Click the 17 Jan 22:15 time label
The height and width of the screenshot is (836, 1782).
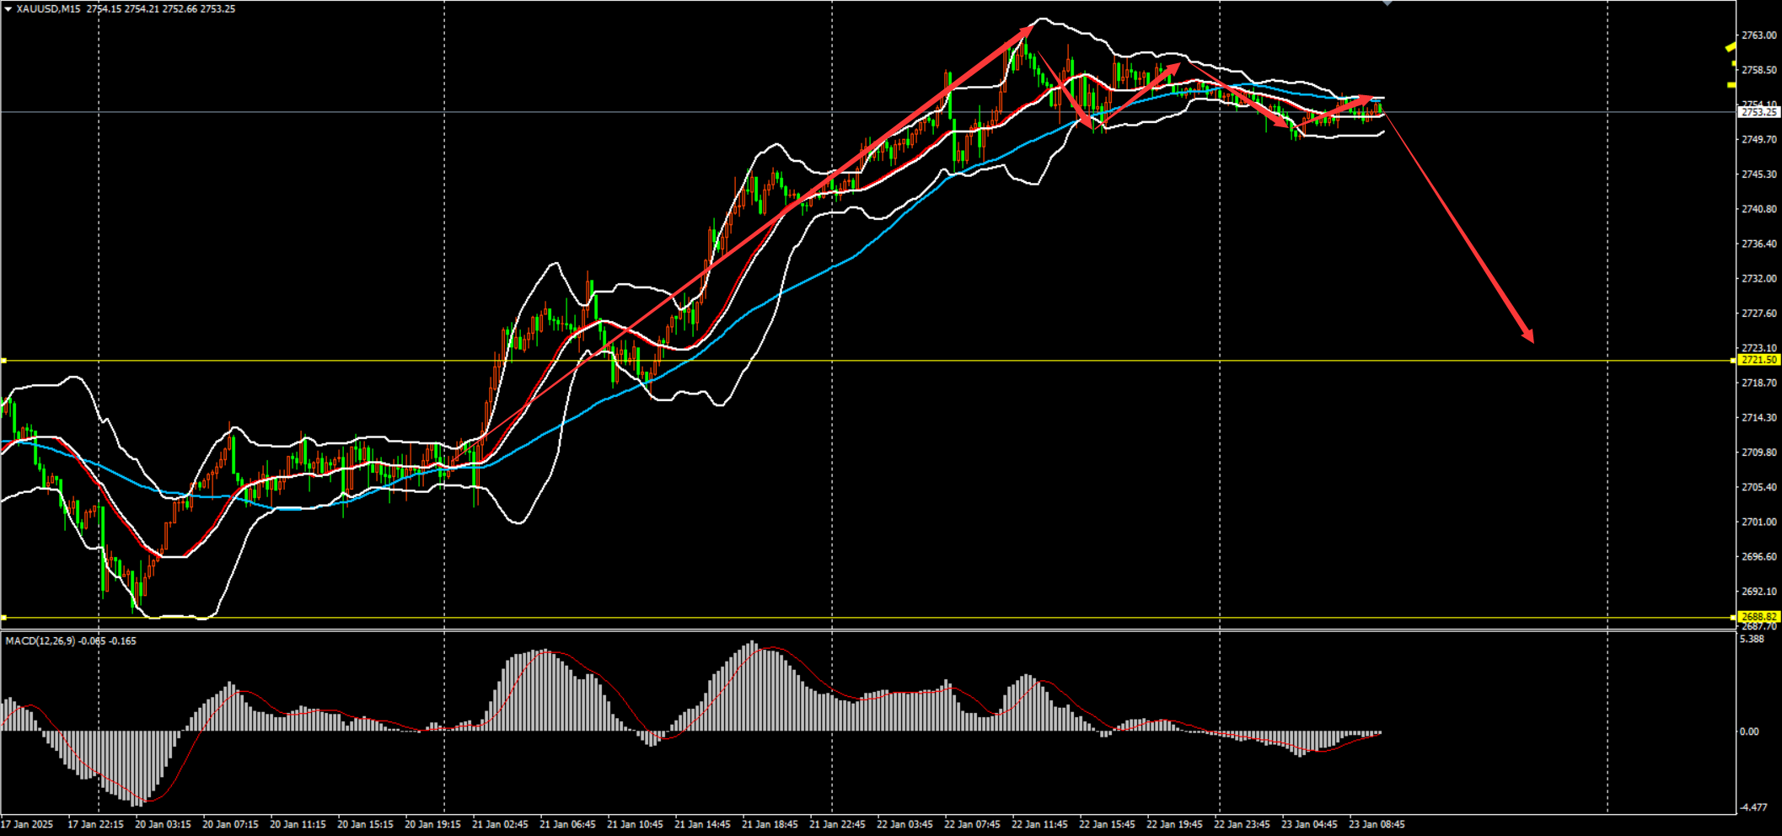coord(95,824)
